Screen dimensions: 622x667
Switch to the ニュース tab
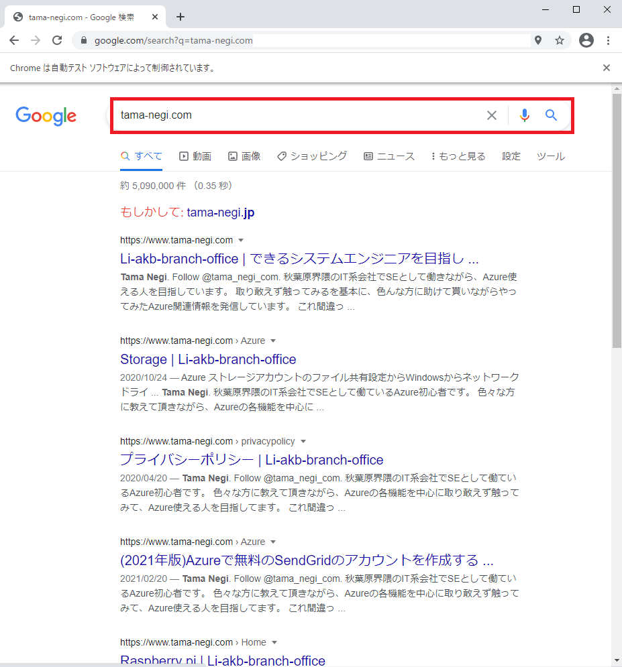389,156
